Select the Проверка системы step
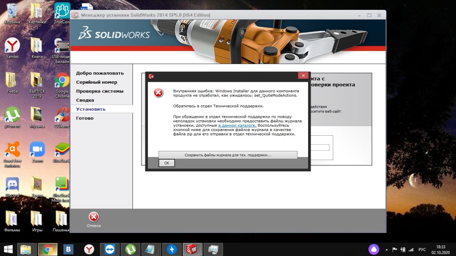The width and height of the screenshot is (456, 256). tap(100, 91)
